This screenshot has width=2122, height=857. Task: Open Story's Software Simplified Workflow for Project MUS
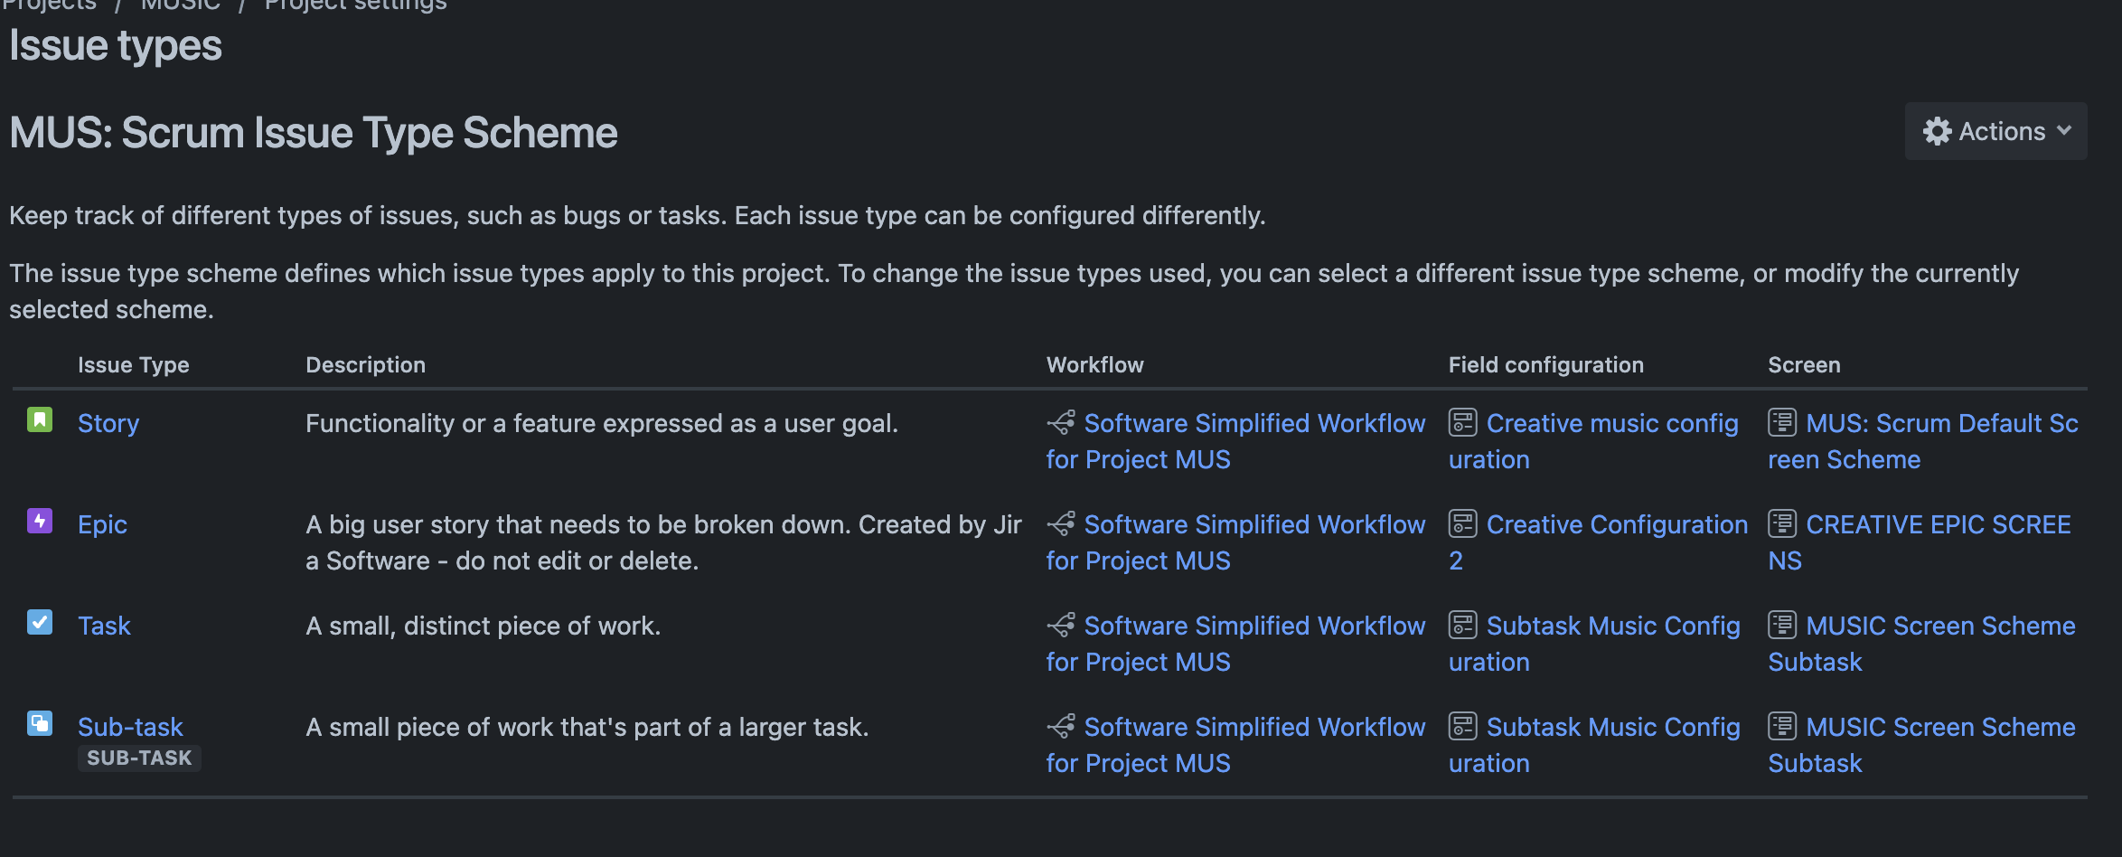[x=1236, y=441]
